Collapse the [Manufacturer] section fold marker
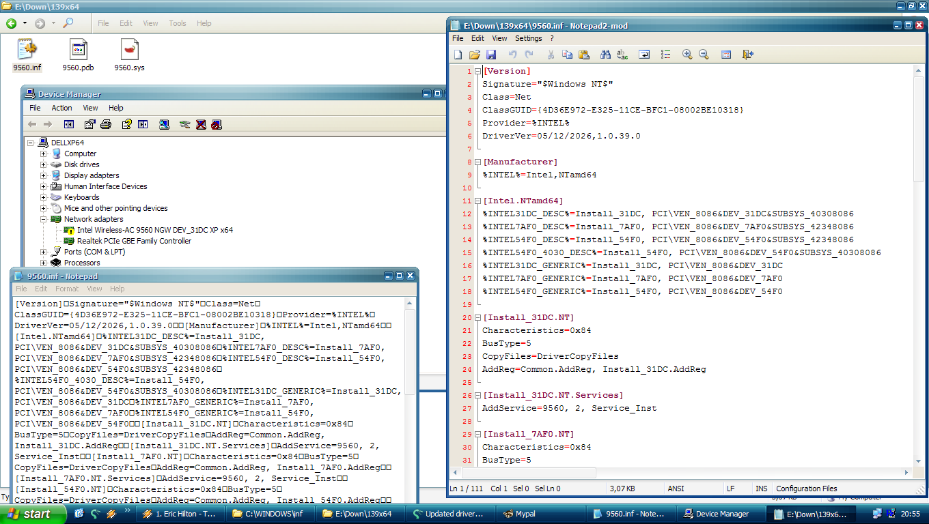The width and height of the screenshot is (929, 524). [x=478, y=162]
